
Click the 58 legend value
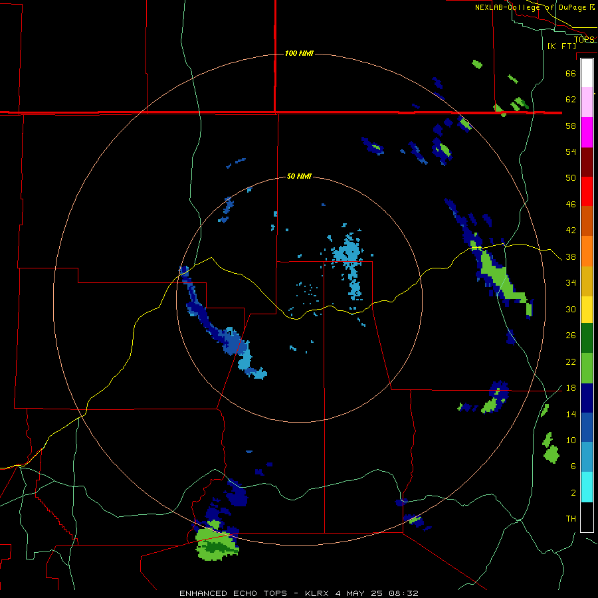click(571, 126)
